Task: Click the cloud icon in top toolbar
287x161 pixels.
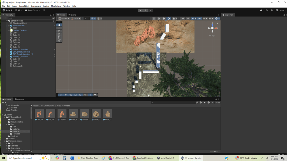Action: coord(261,10)
